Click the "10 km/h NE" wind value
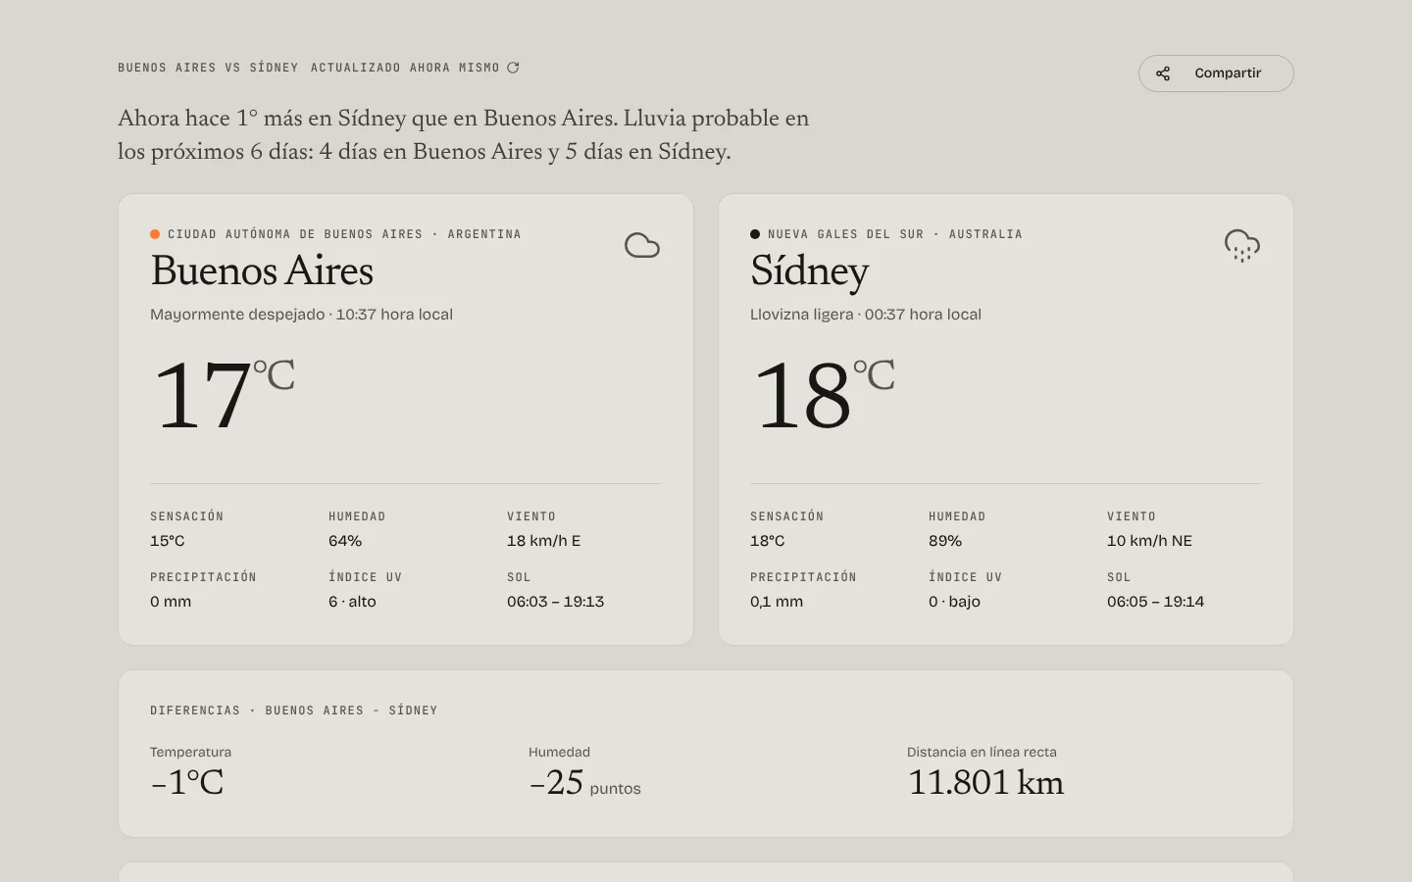This screenshot has width=1412, height=882. (1150, 541)
